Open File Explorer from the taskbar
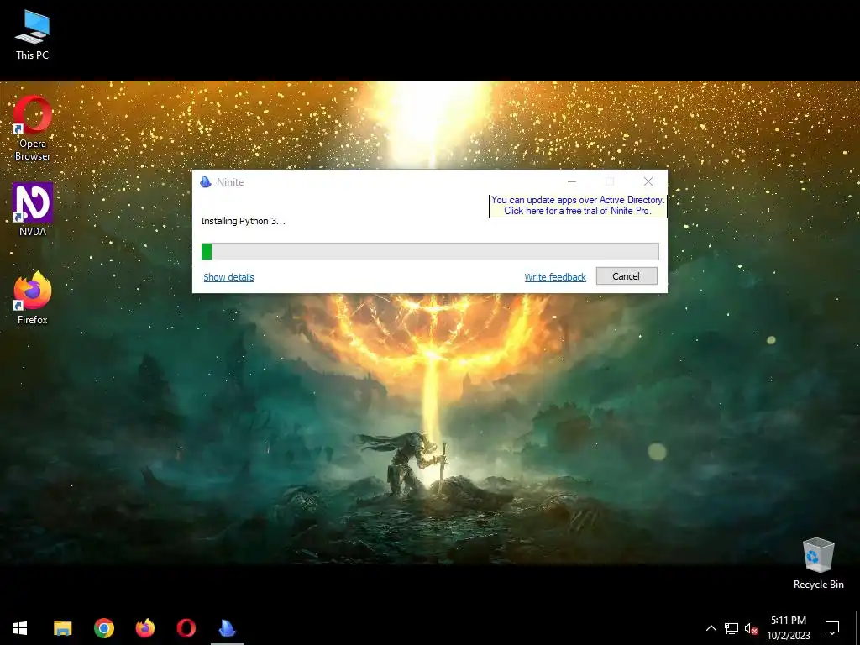Screen dimensions: 860x645 [x=62, y=628]
